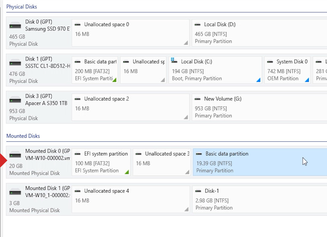The width and height of the screenshot is (327, 237).
Task: Click the 'Mounted Disk 1' label
Action: [x=48, y=188]
